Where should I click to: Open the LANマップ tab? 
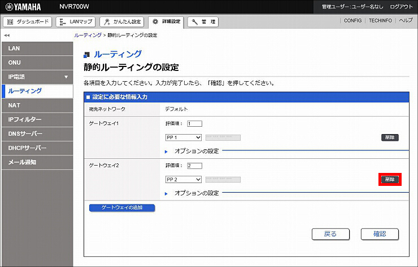(x=76, y=22)
